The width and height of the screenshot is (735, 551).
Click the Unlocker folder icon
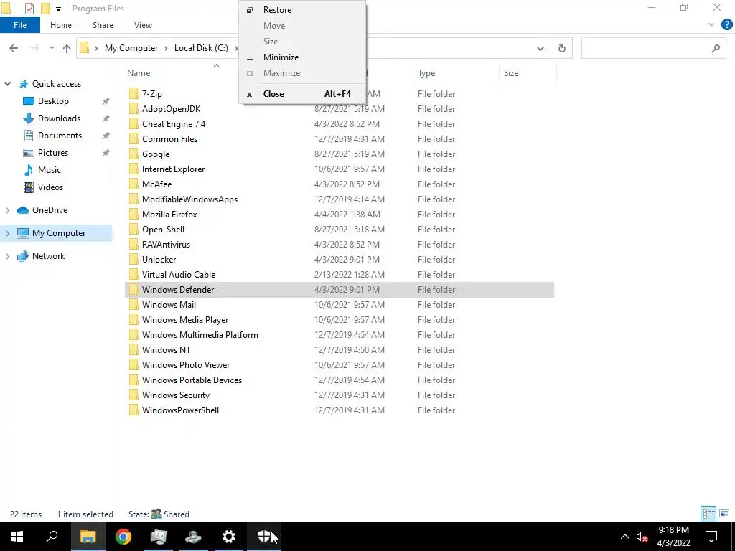tap(134, 260)
